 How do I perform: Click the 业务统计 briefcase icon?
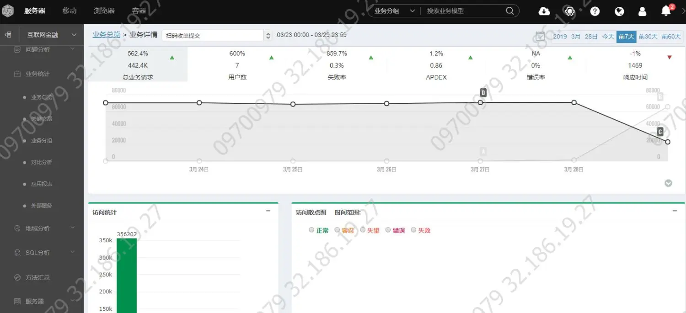(17, 74)
